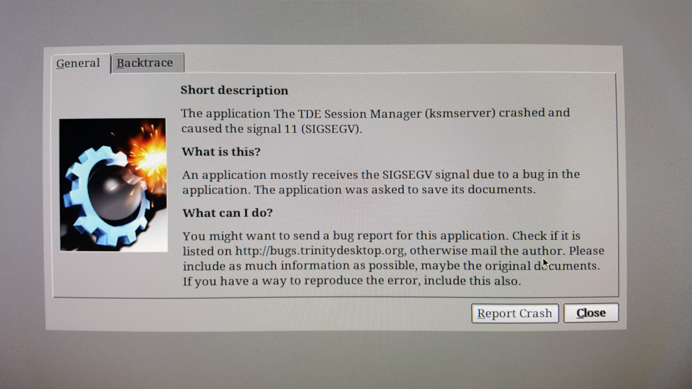
Task: Click the "What is this?" heading
Action: coord(221,152)
